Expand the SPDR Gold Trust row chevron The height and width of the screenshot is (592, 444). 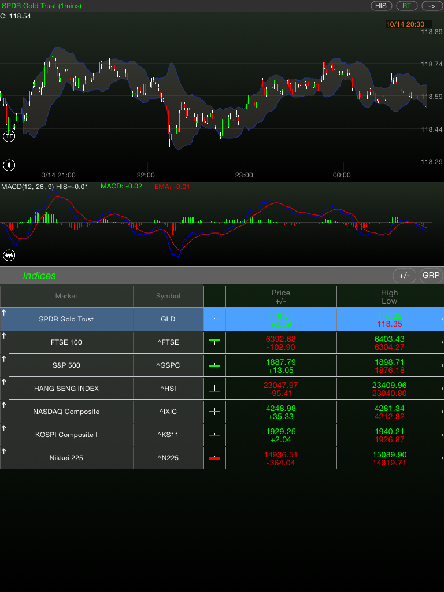coord(442,319)
